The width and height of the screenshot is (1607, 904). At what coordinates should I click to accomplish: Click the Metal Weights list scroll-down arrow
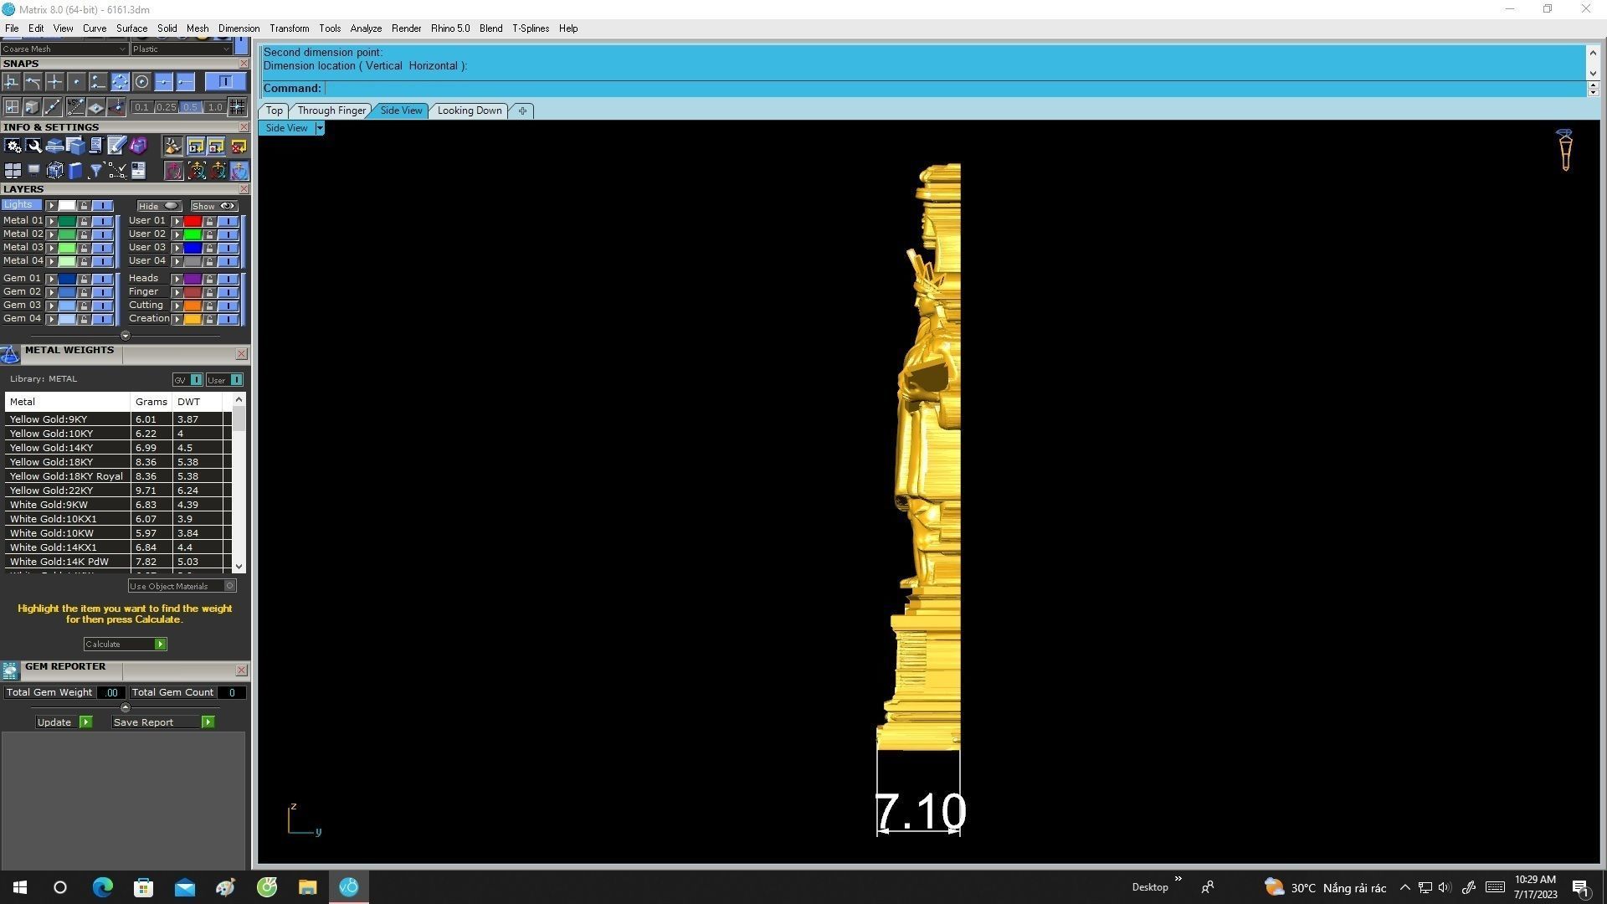239,567
